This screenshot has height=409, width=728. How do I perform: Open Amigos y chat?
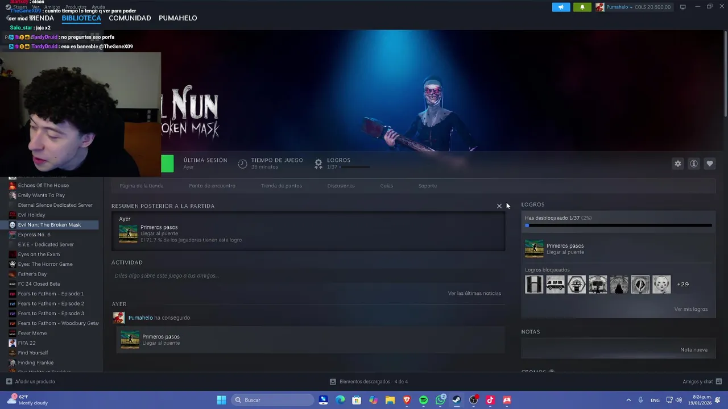[702, 382]
